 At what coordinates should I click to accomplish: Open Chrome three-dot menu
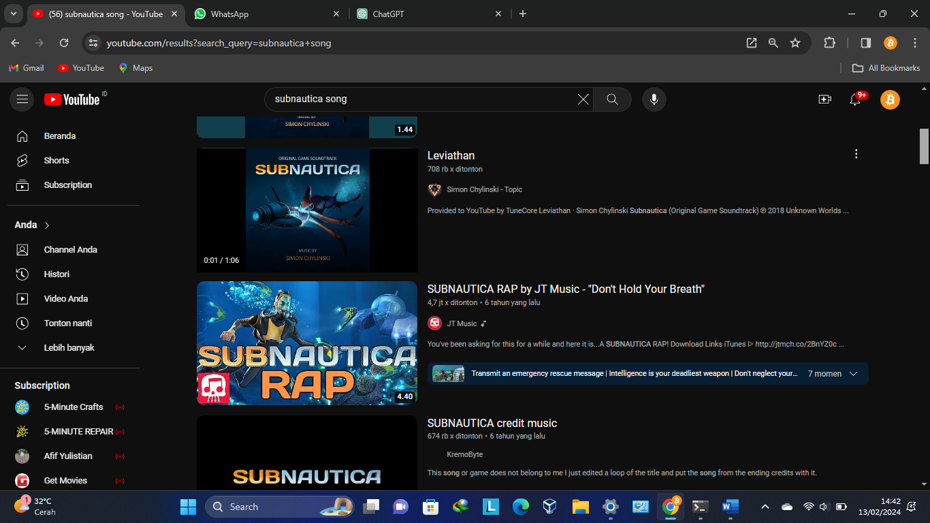tap(915, 43)
